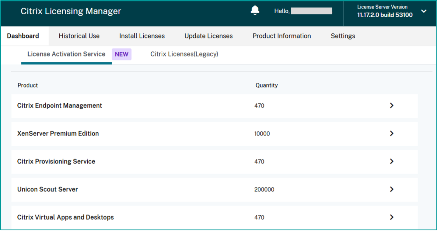Switch to Citrix Licenses(Legacy) sub-tab
438x231 pixels.
[x=184, y=54]
